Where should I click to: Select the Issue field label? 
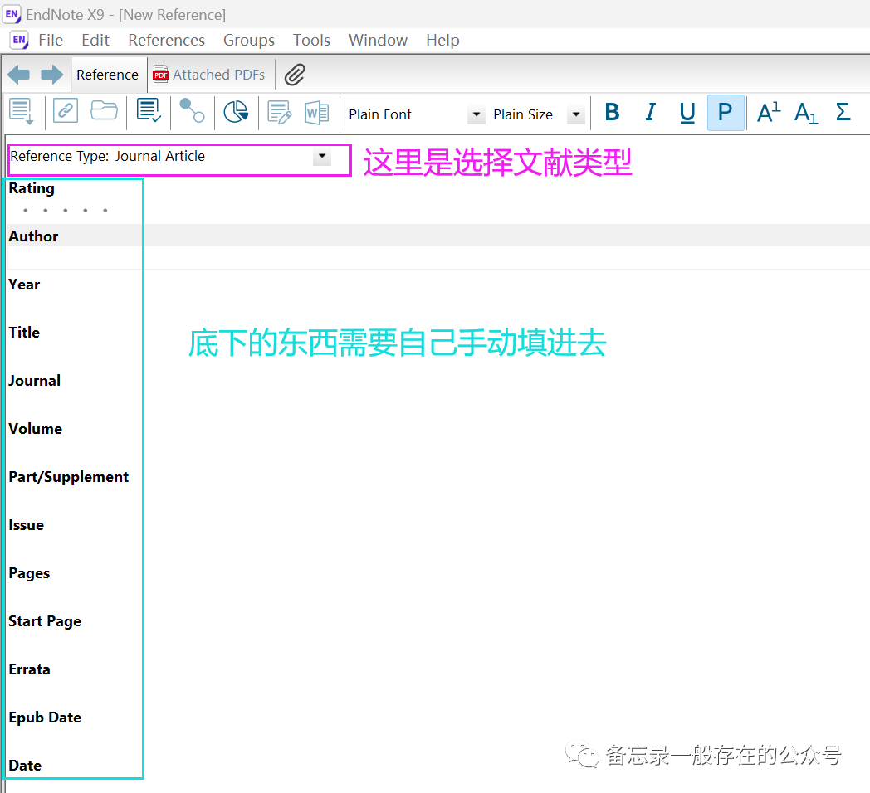(x=26, y=524)
